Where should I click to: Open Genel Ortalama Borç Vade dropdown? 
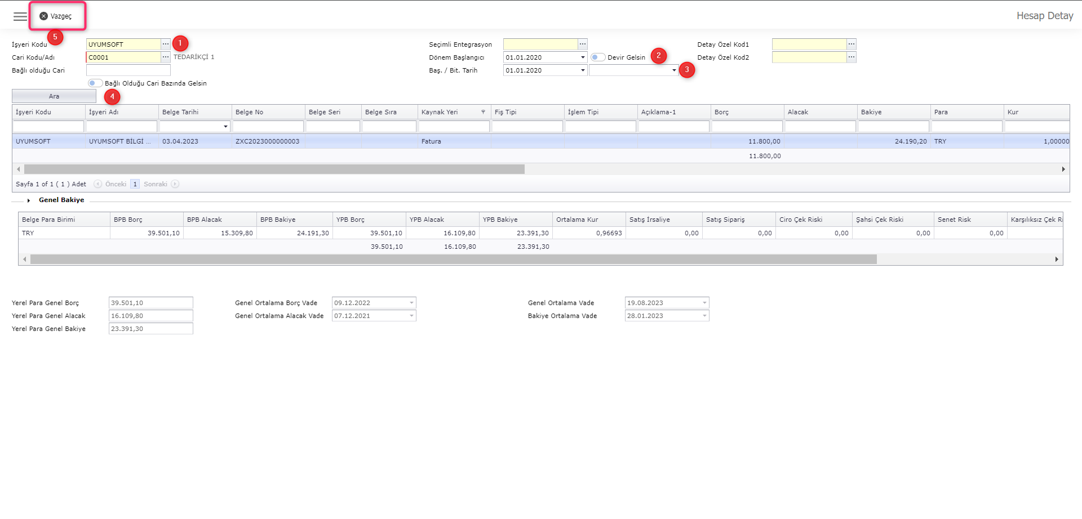tap(411, 303)
